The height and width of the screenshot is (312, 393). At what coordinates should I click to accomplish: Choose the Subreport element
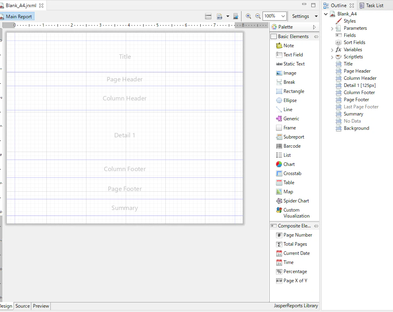click(x=290, y=137)
